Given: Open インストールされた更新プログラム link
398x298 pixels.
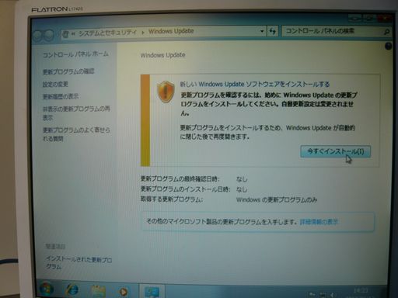Looking at the screenshot, I should click(79, 262).
